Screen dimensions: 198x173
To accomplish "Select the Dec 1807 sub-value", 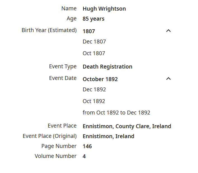I will (94, 42).
